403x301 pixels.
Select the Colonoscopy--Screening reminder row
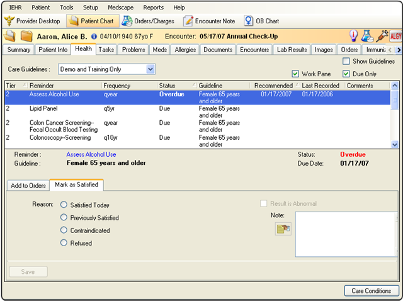pyautogui.click(x=197, y=141)
